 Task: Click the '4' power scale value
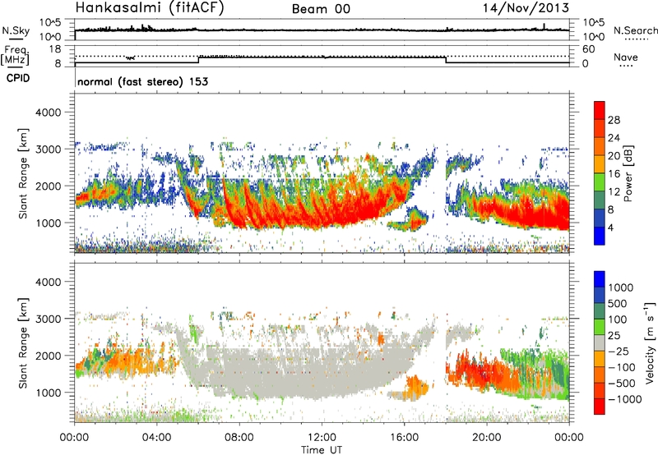tap(610, 228)
